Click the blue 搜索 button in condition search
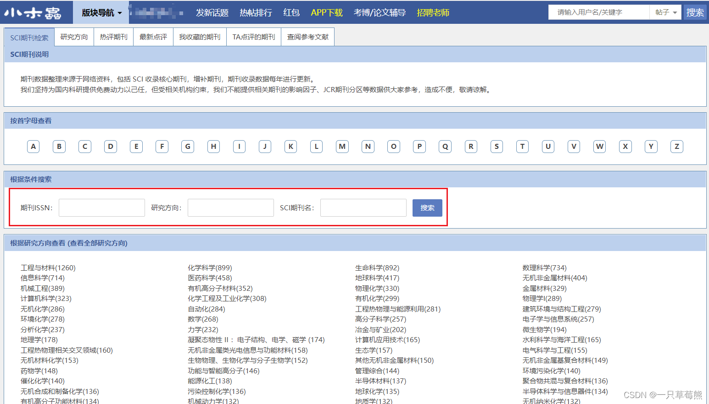This screenshot has height=404, width=709. 427,207
